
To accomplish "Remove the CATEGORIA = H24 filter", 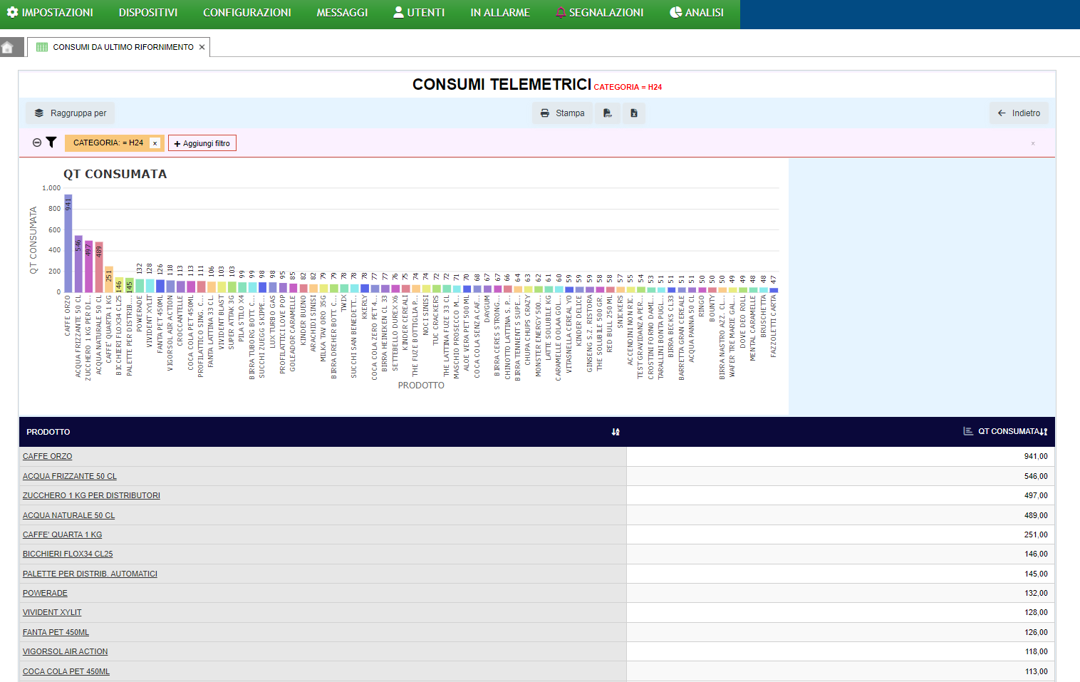I will click(x=155, y=143).
